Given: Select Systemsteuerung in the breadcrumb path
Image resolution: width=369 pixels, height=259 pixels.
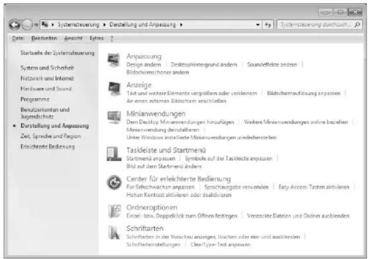Looking at the screenshot, I should point(79,24).
